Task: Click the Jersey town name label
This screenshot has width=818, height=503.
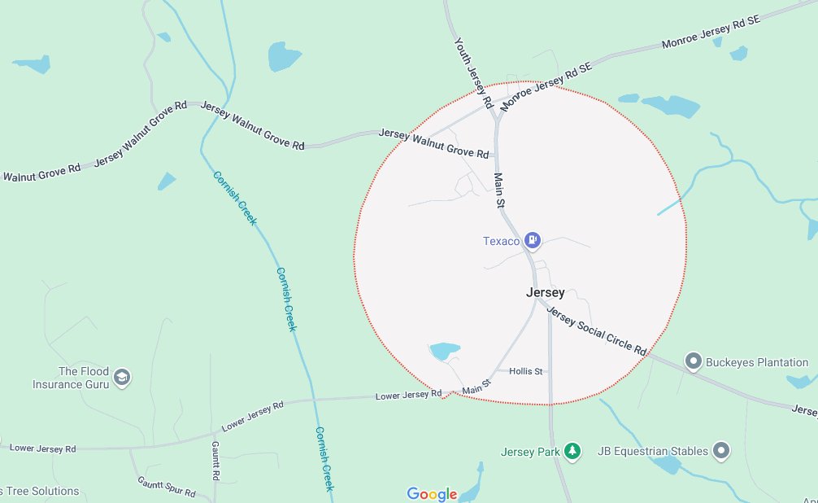Action: coord(545,292)
